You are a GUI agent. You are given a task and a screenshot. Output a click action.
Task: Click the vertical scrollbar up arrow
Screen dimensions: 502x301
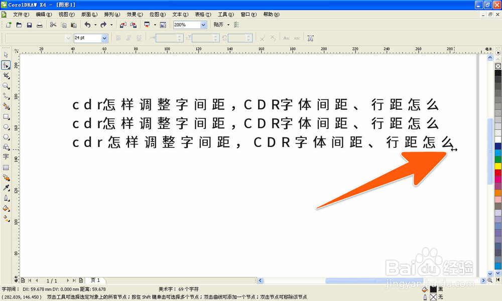tap(490, 58)
